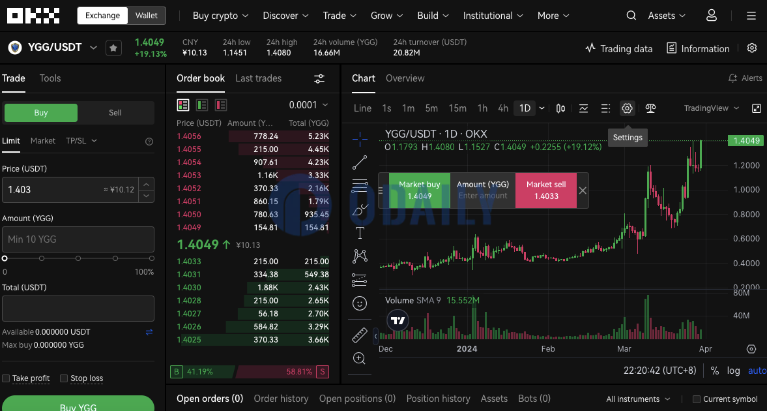Select the zoom in magnifier tool

360,359
